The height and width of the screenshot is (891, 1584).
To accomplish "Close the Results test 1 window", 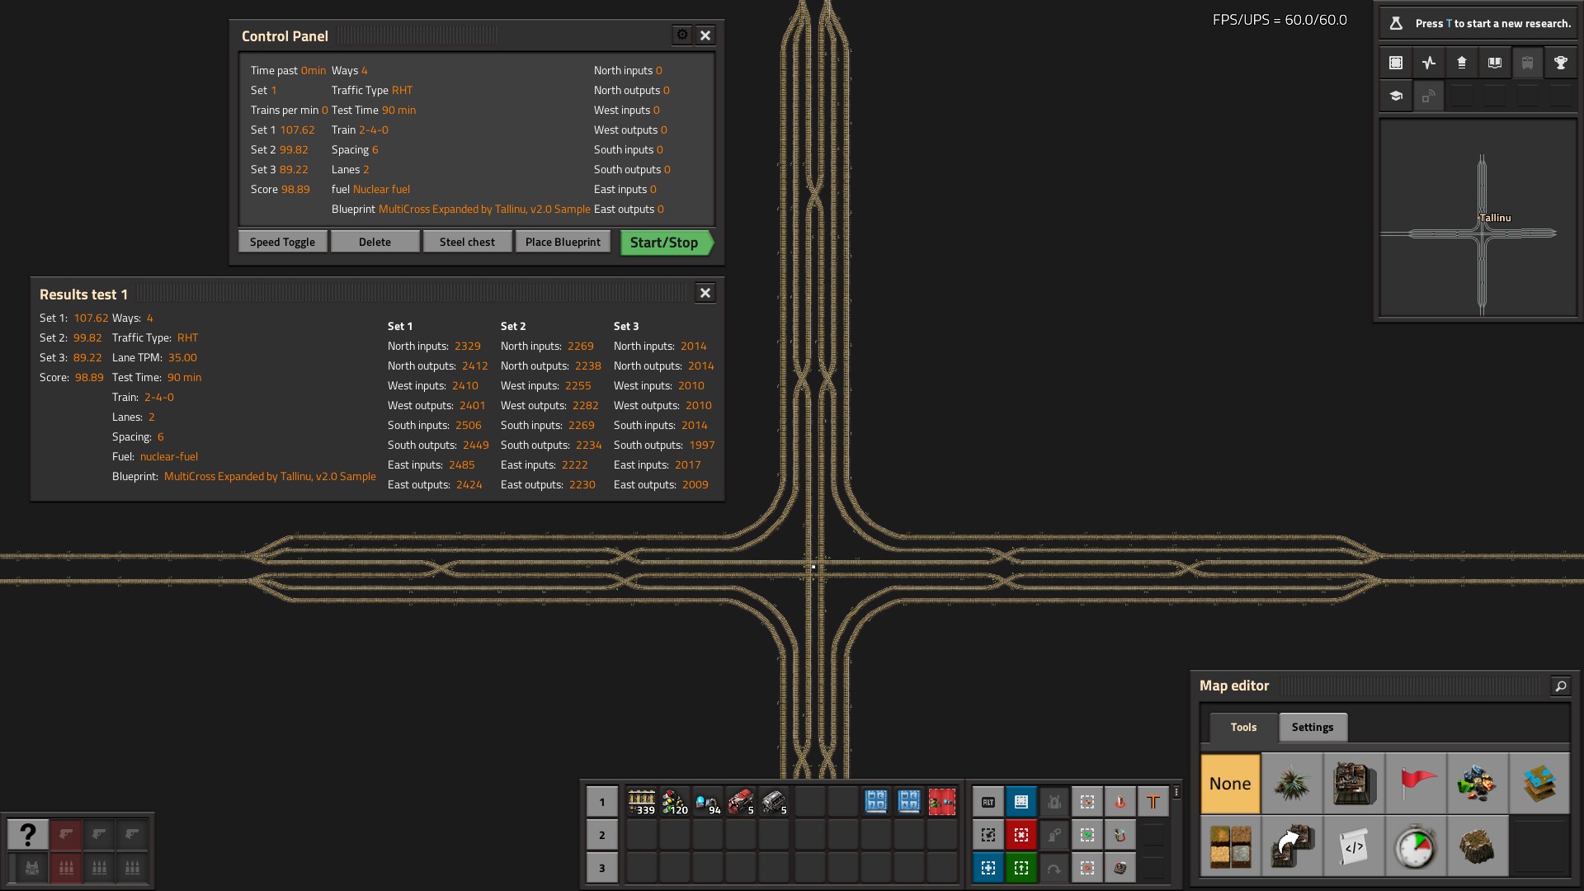I will (705, 293).
